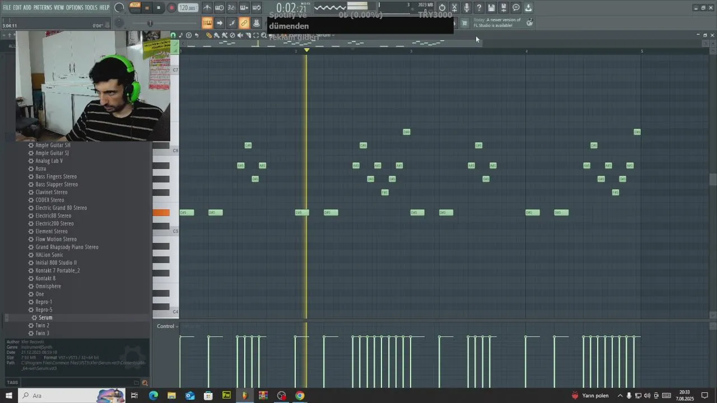Click the news globe icon beside update notice

[529, 22]
